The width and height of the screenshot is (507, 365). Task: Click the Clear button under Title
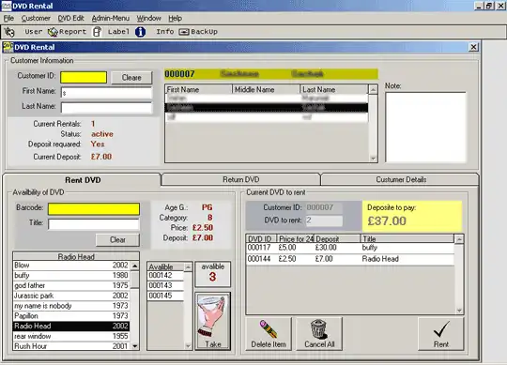tap(117, 240)
